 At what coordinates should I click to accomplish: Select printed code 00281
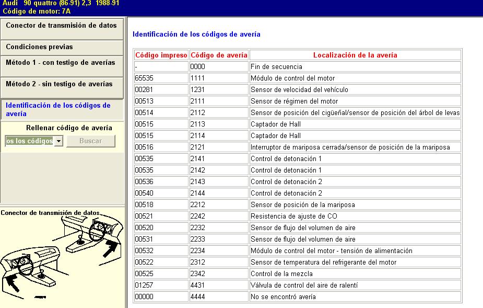[x=161, y=89]
